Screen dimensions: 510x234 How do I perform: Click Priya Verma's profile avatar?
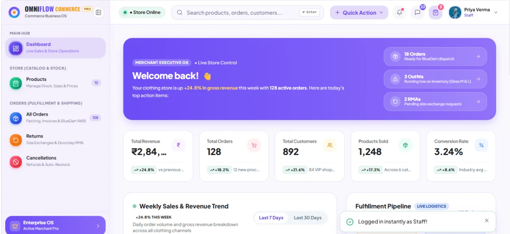[455, 12]
